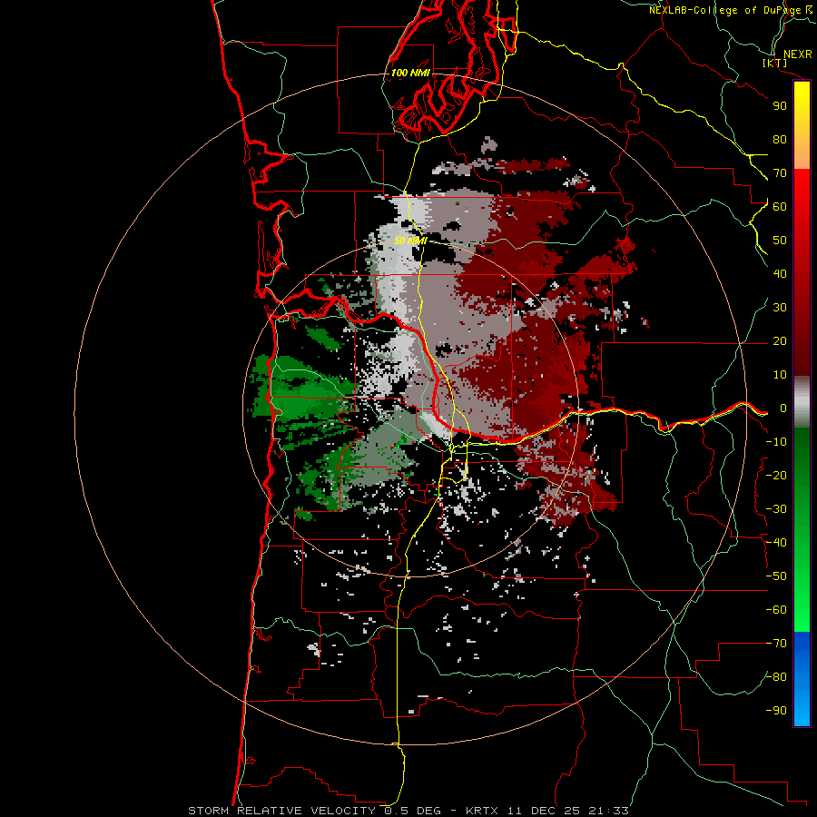Select the -90 value on the velocity scale
This screenshot has height=817, width=817.
coord(776,711)
